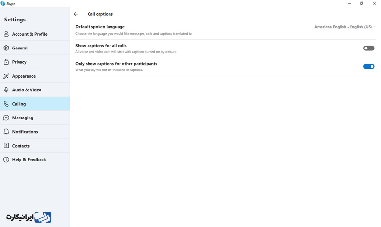The height and width of the screenshot is (227, 381).
Task: Open Audio & Video settings
Action: [x=35, y=90]
